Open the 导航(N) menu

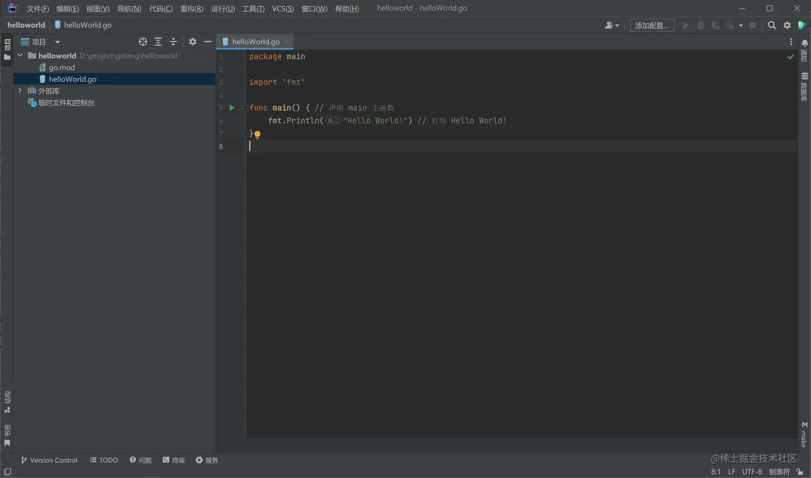click(x=129, y=9)
